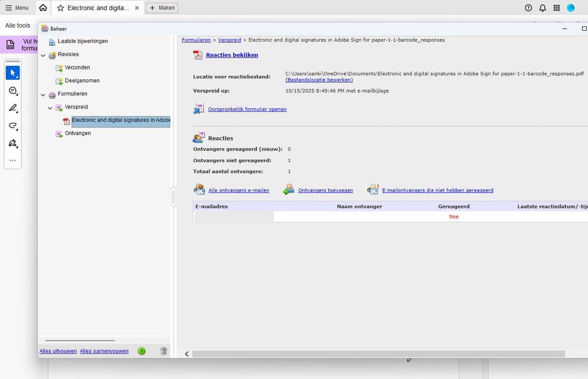588x379 pixels.
Task: Click the green help icon
Action: (141, 351)
